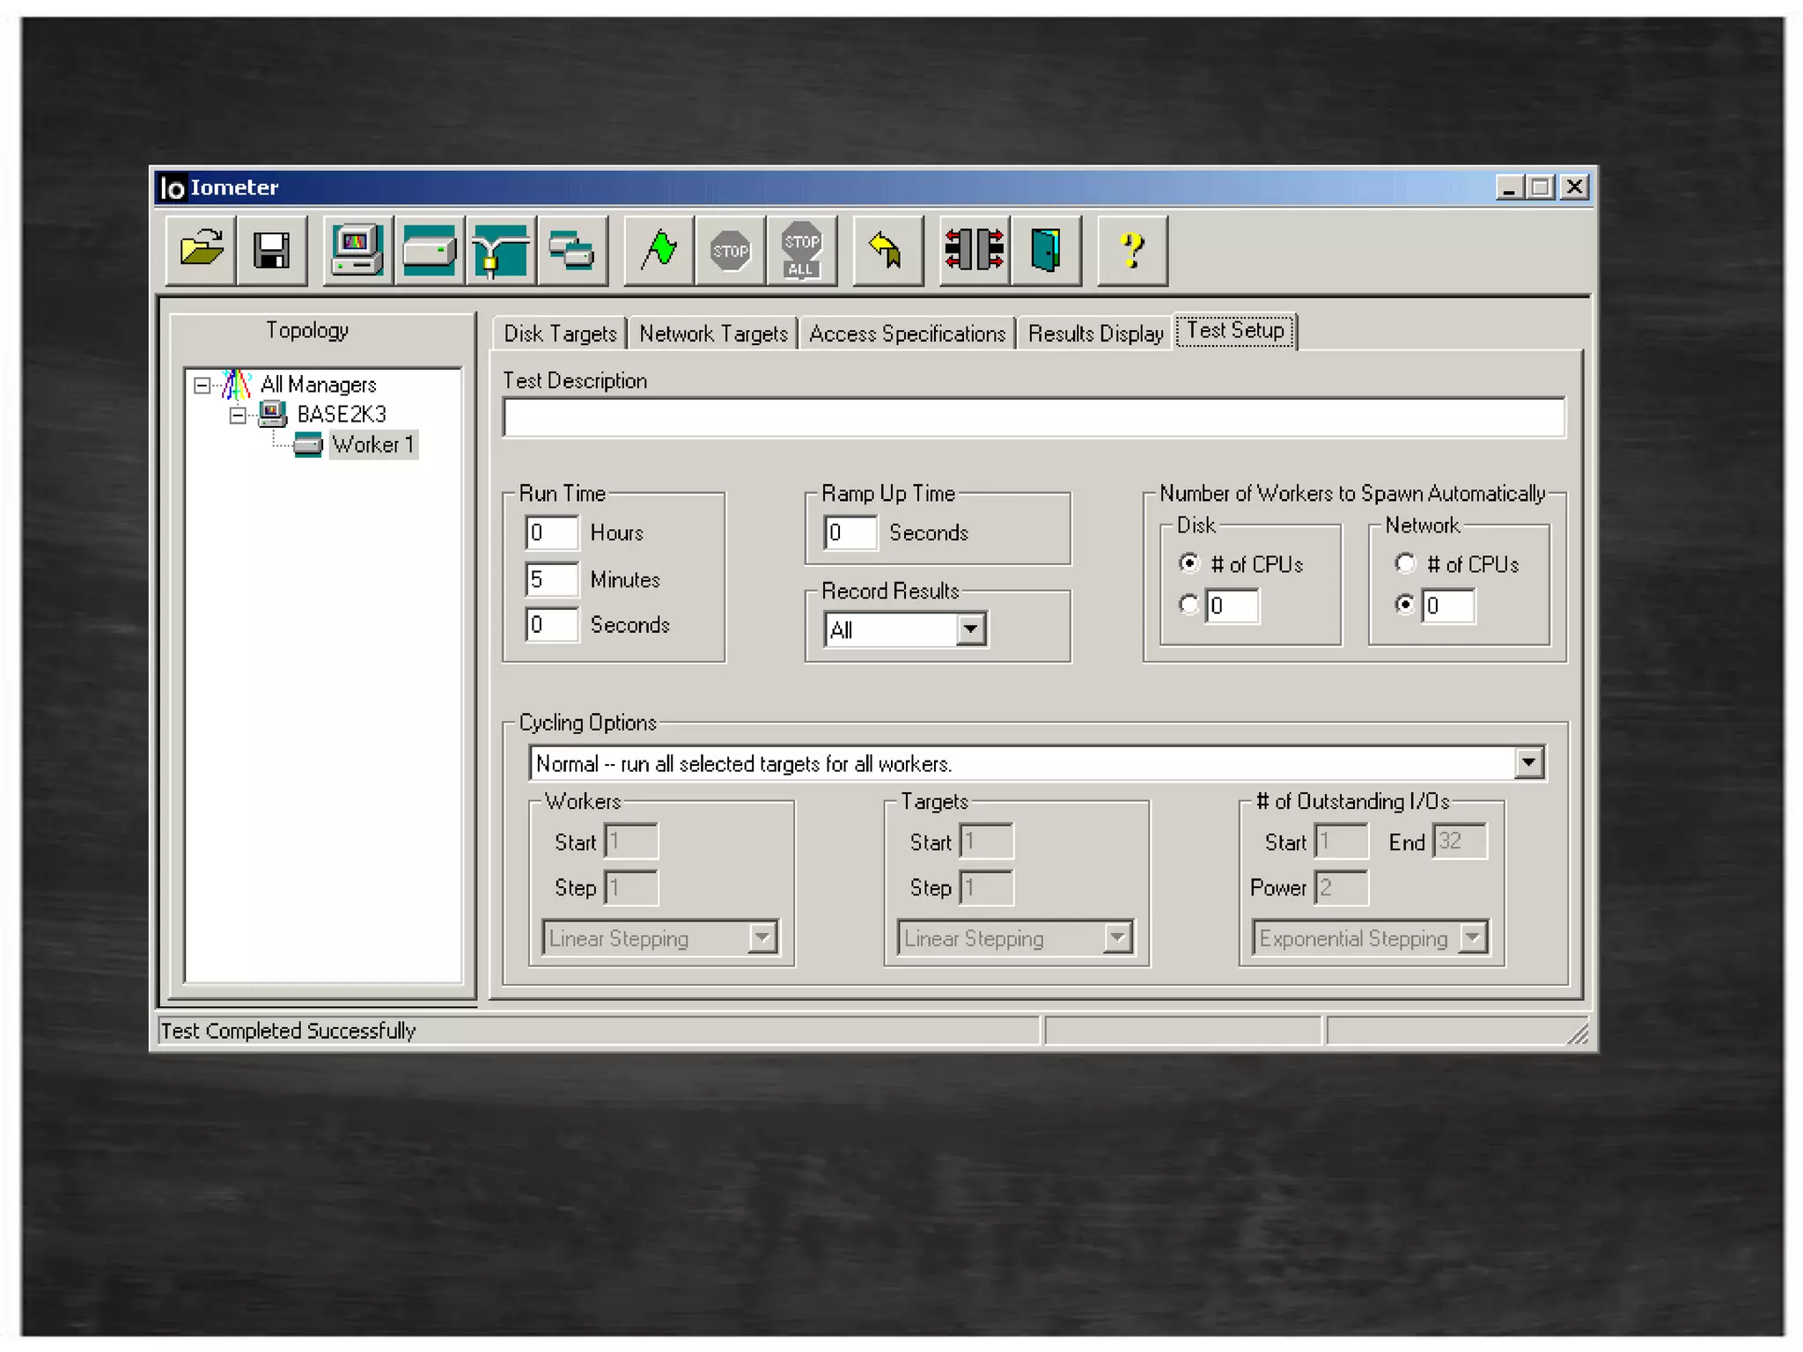
Task: Select Disk '# of CPUs' radio button
Action: coord(1189,563)
